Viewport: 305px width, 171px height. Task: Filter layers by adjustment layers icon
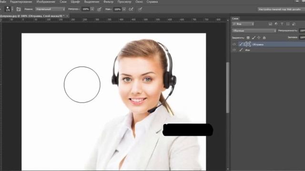276,24
